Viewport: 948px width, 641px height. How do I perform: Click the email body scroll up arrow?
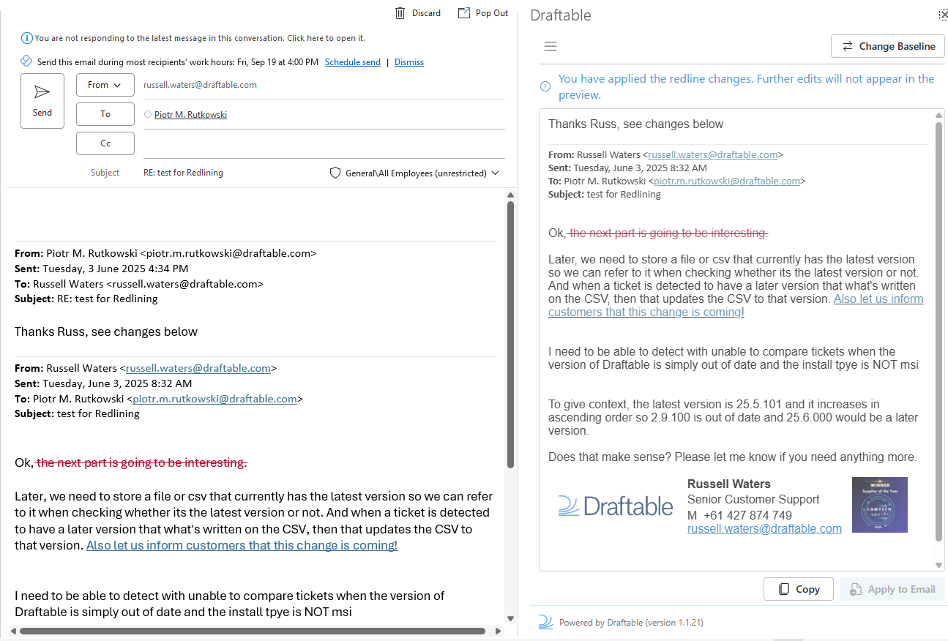pos(510,195)
